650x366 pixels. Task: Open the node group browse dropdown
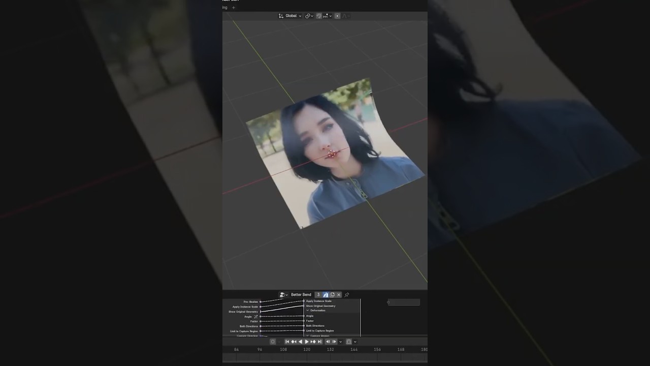click(283, 295)
